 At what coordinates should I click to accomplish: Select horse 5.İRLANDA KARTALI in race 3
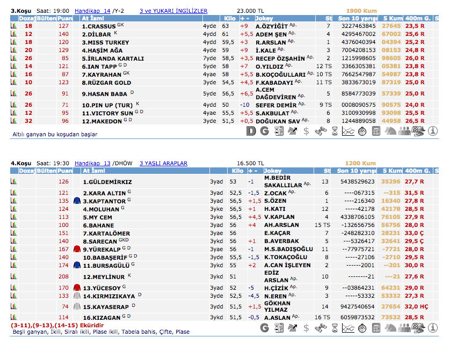(x=113, y=58)
